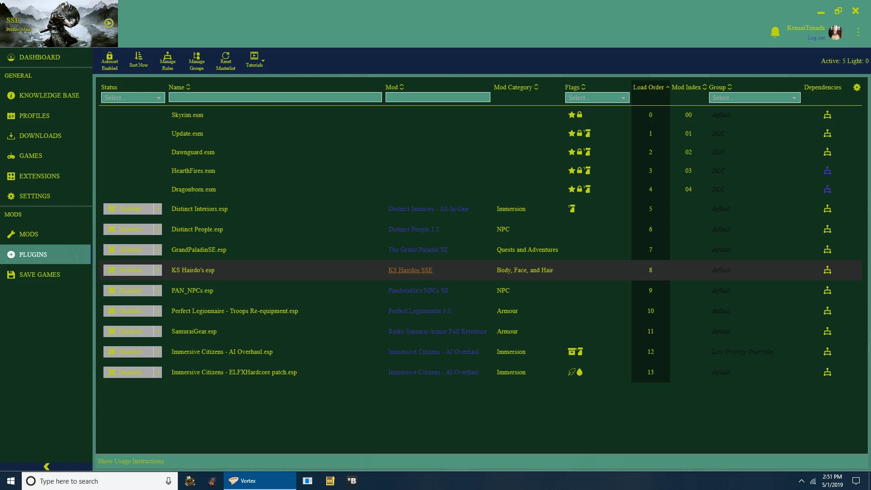Show Usage Instructions at bottom
This screenshot has width=871, height=490.
pos(131,461)
